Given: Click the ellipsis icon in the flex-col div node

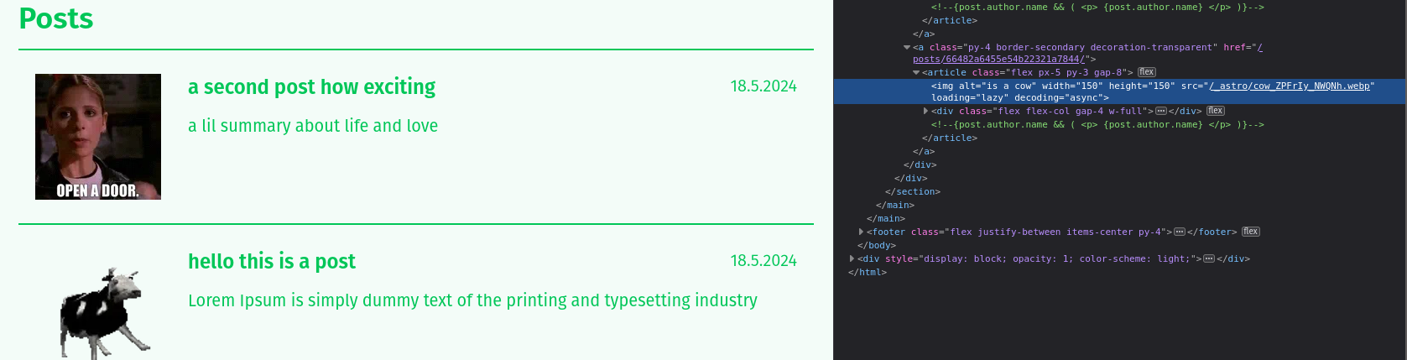Looking at the screenshot, I should 1161,111.
